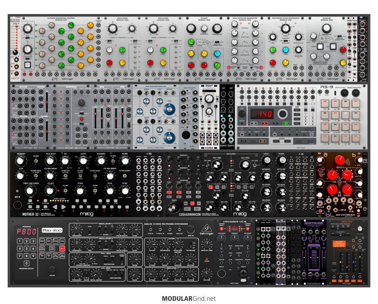Click the TAP tempo button on RS-9
The height and width of the screenshot is (304, 378).
[254, 123]
